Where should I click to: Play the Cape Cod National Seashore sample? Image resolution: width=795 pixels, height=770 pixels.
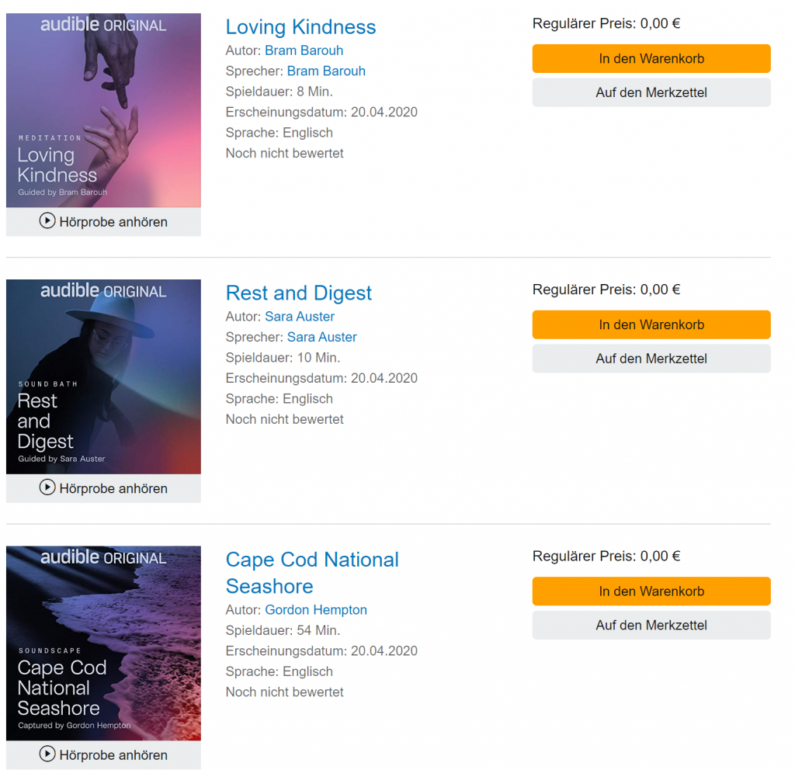point(103,754)
